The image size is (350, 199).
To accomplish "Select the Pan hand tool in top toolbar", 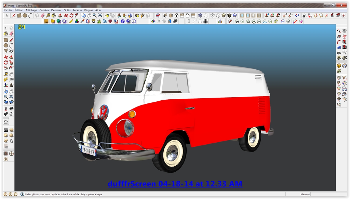I will (89, 15).
